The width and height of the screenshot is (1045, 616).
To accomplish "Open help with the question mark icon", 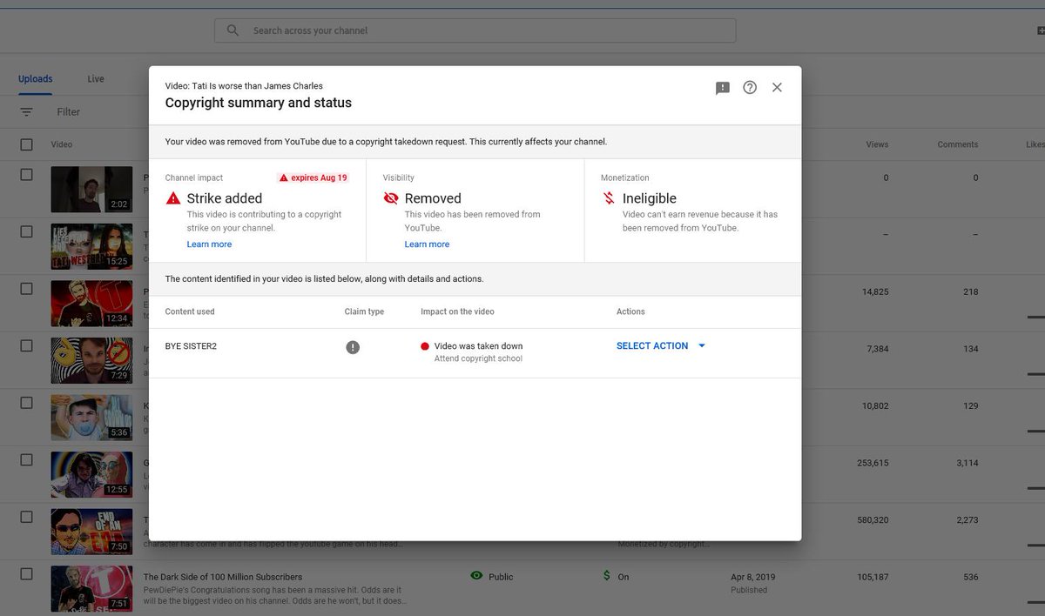I will tap(750, 88).
